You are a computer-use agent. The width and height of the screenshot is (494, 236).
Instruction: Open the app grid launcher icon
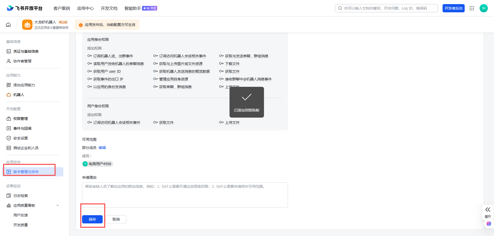point(472,8)
